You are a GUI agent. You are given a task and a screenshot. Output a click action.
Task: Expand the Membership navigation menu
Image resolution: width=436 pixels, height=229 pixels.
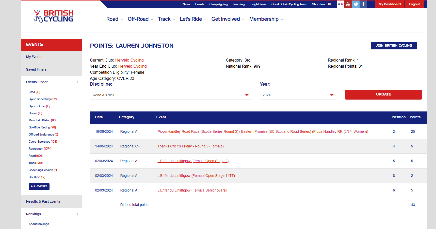(266, 19)
